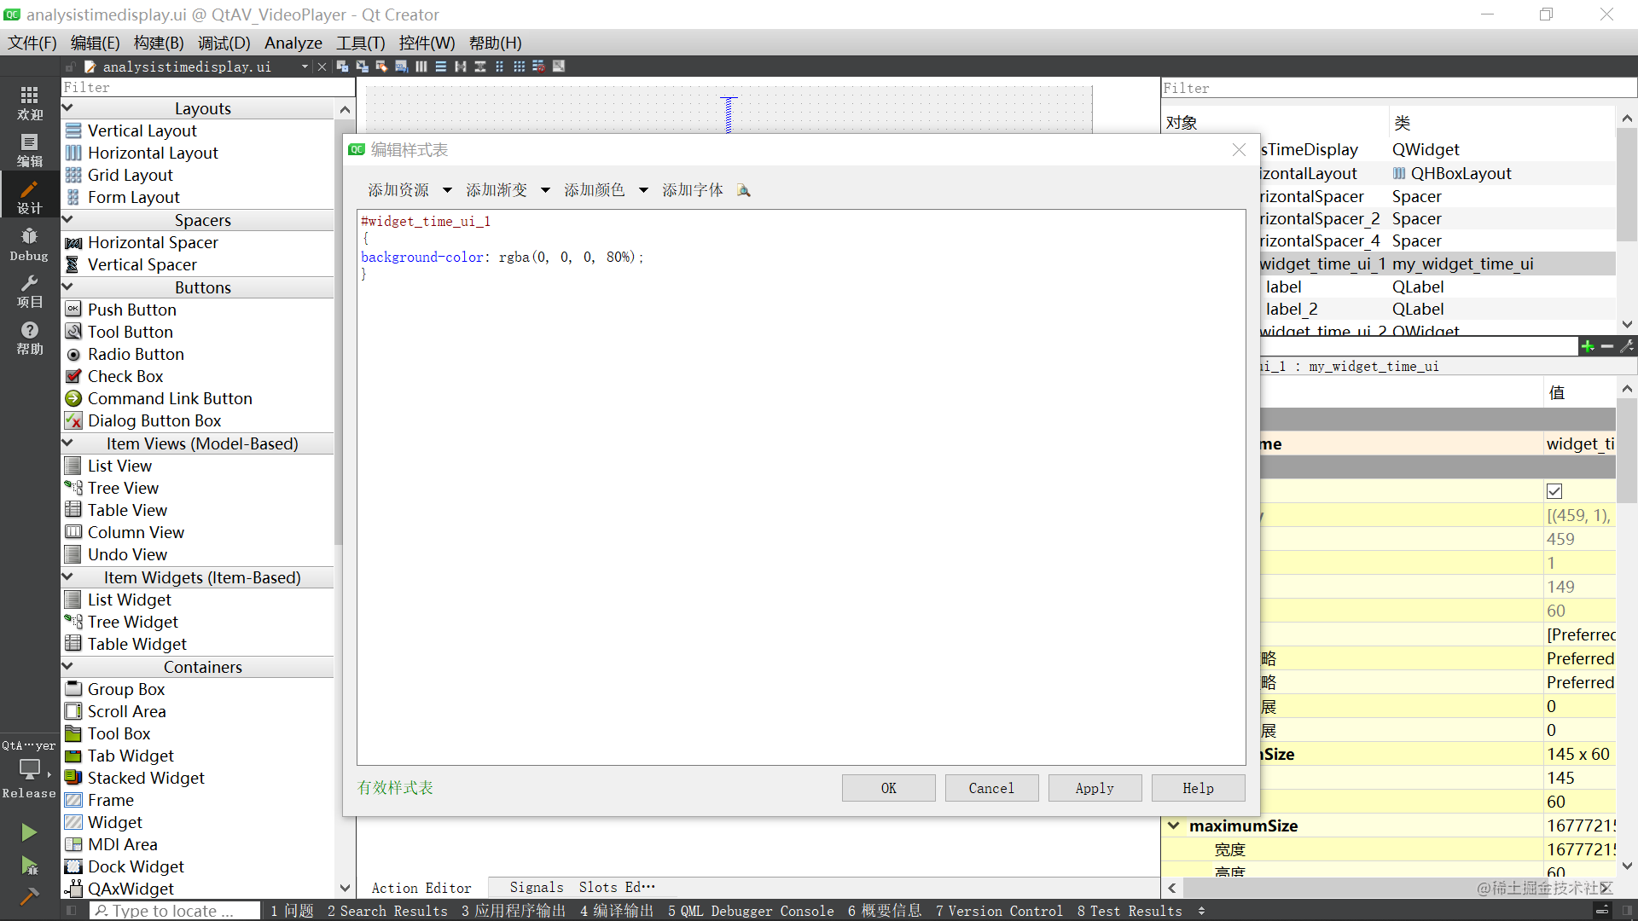Click the 添加字体 button
This screenshot has height=921, width=1638.
(692, 190)
